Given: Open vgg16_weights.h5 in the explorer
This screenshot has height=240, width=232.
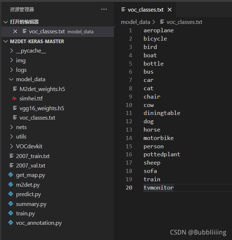Looking at the screenshot, I should (42, 108).
